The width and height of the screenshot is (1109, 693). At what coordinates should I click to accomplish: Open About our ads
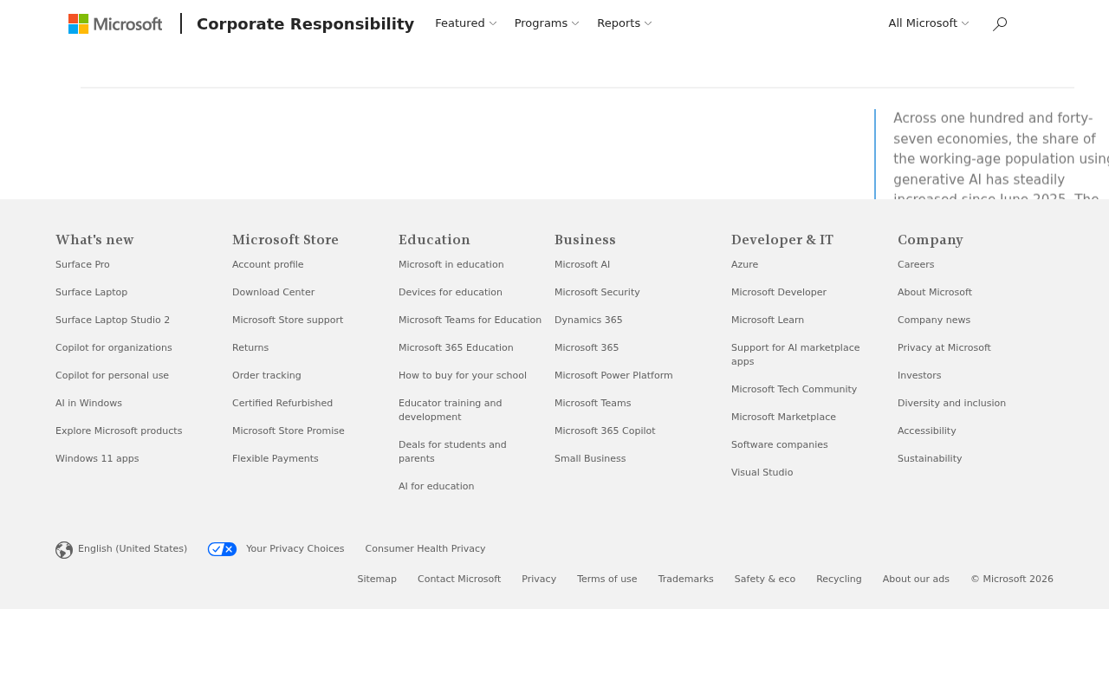(x=916, y=580)
